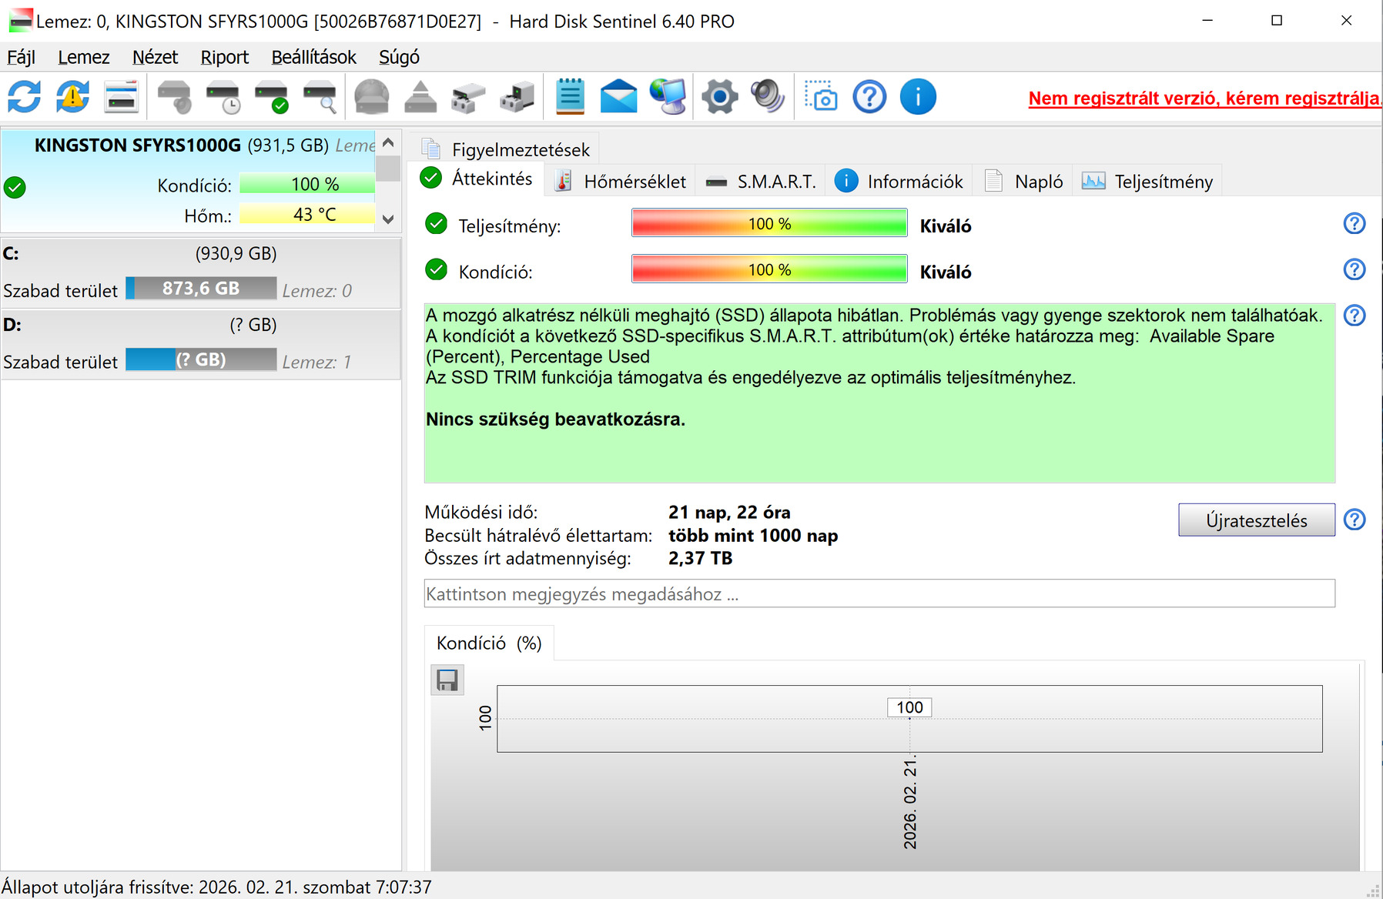Click the refresh disk status icon
The height and width of the screenshot is (899, 1383).
[x=24, y=97]
